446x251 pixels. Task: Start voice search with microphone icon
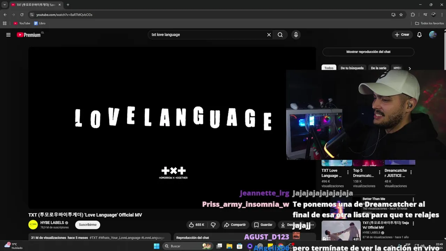tap(296, 35)
